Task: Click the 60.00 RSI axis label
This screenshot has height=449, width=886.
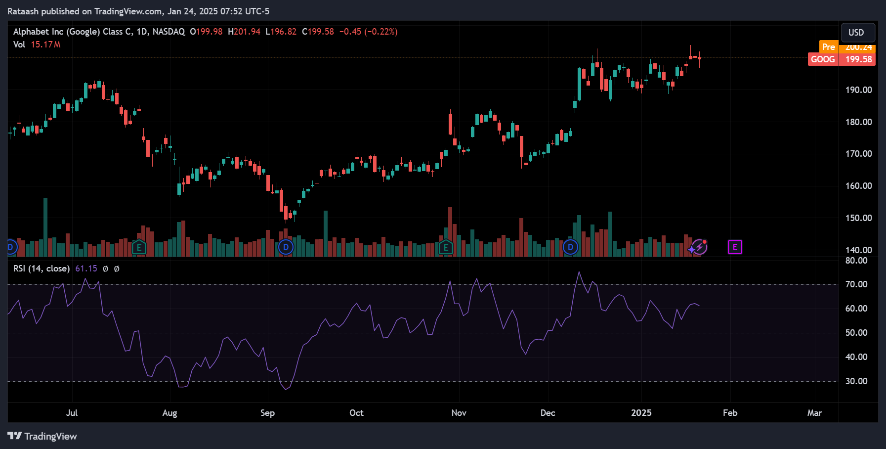Action: [856, 309]
